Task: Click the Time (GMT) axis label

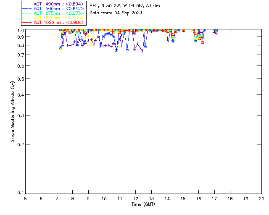Action: 143,205
